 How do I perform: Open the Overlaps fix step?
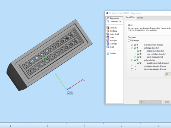pos(108,44)
